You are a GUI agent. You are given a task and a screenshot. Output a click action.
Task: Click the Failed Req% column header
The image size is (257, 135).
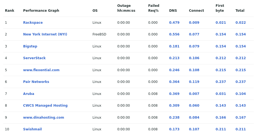[154, 8]
